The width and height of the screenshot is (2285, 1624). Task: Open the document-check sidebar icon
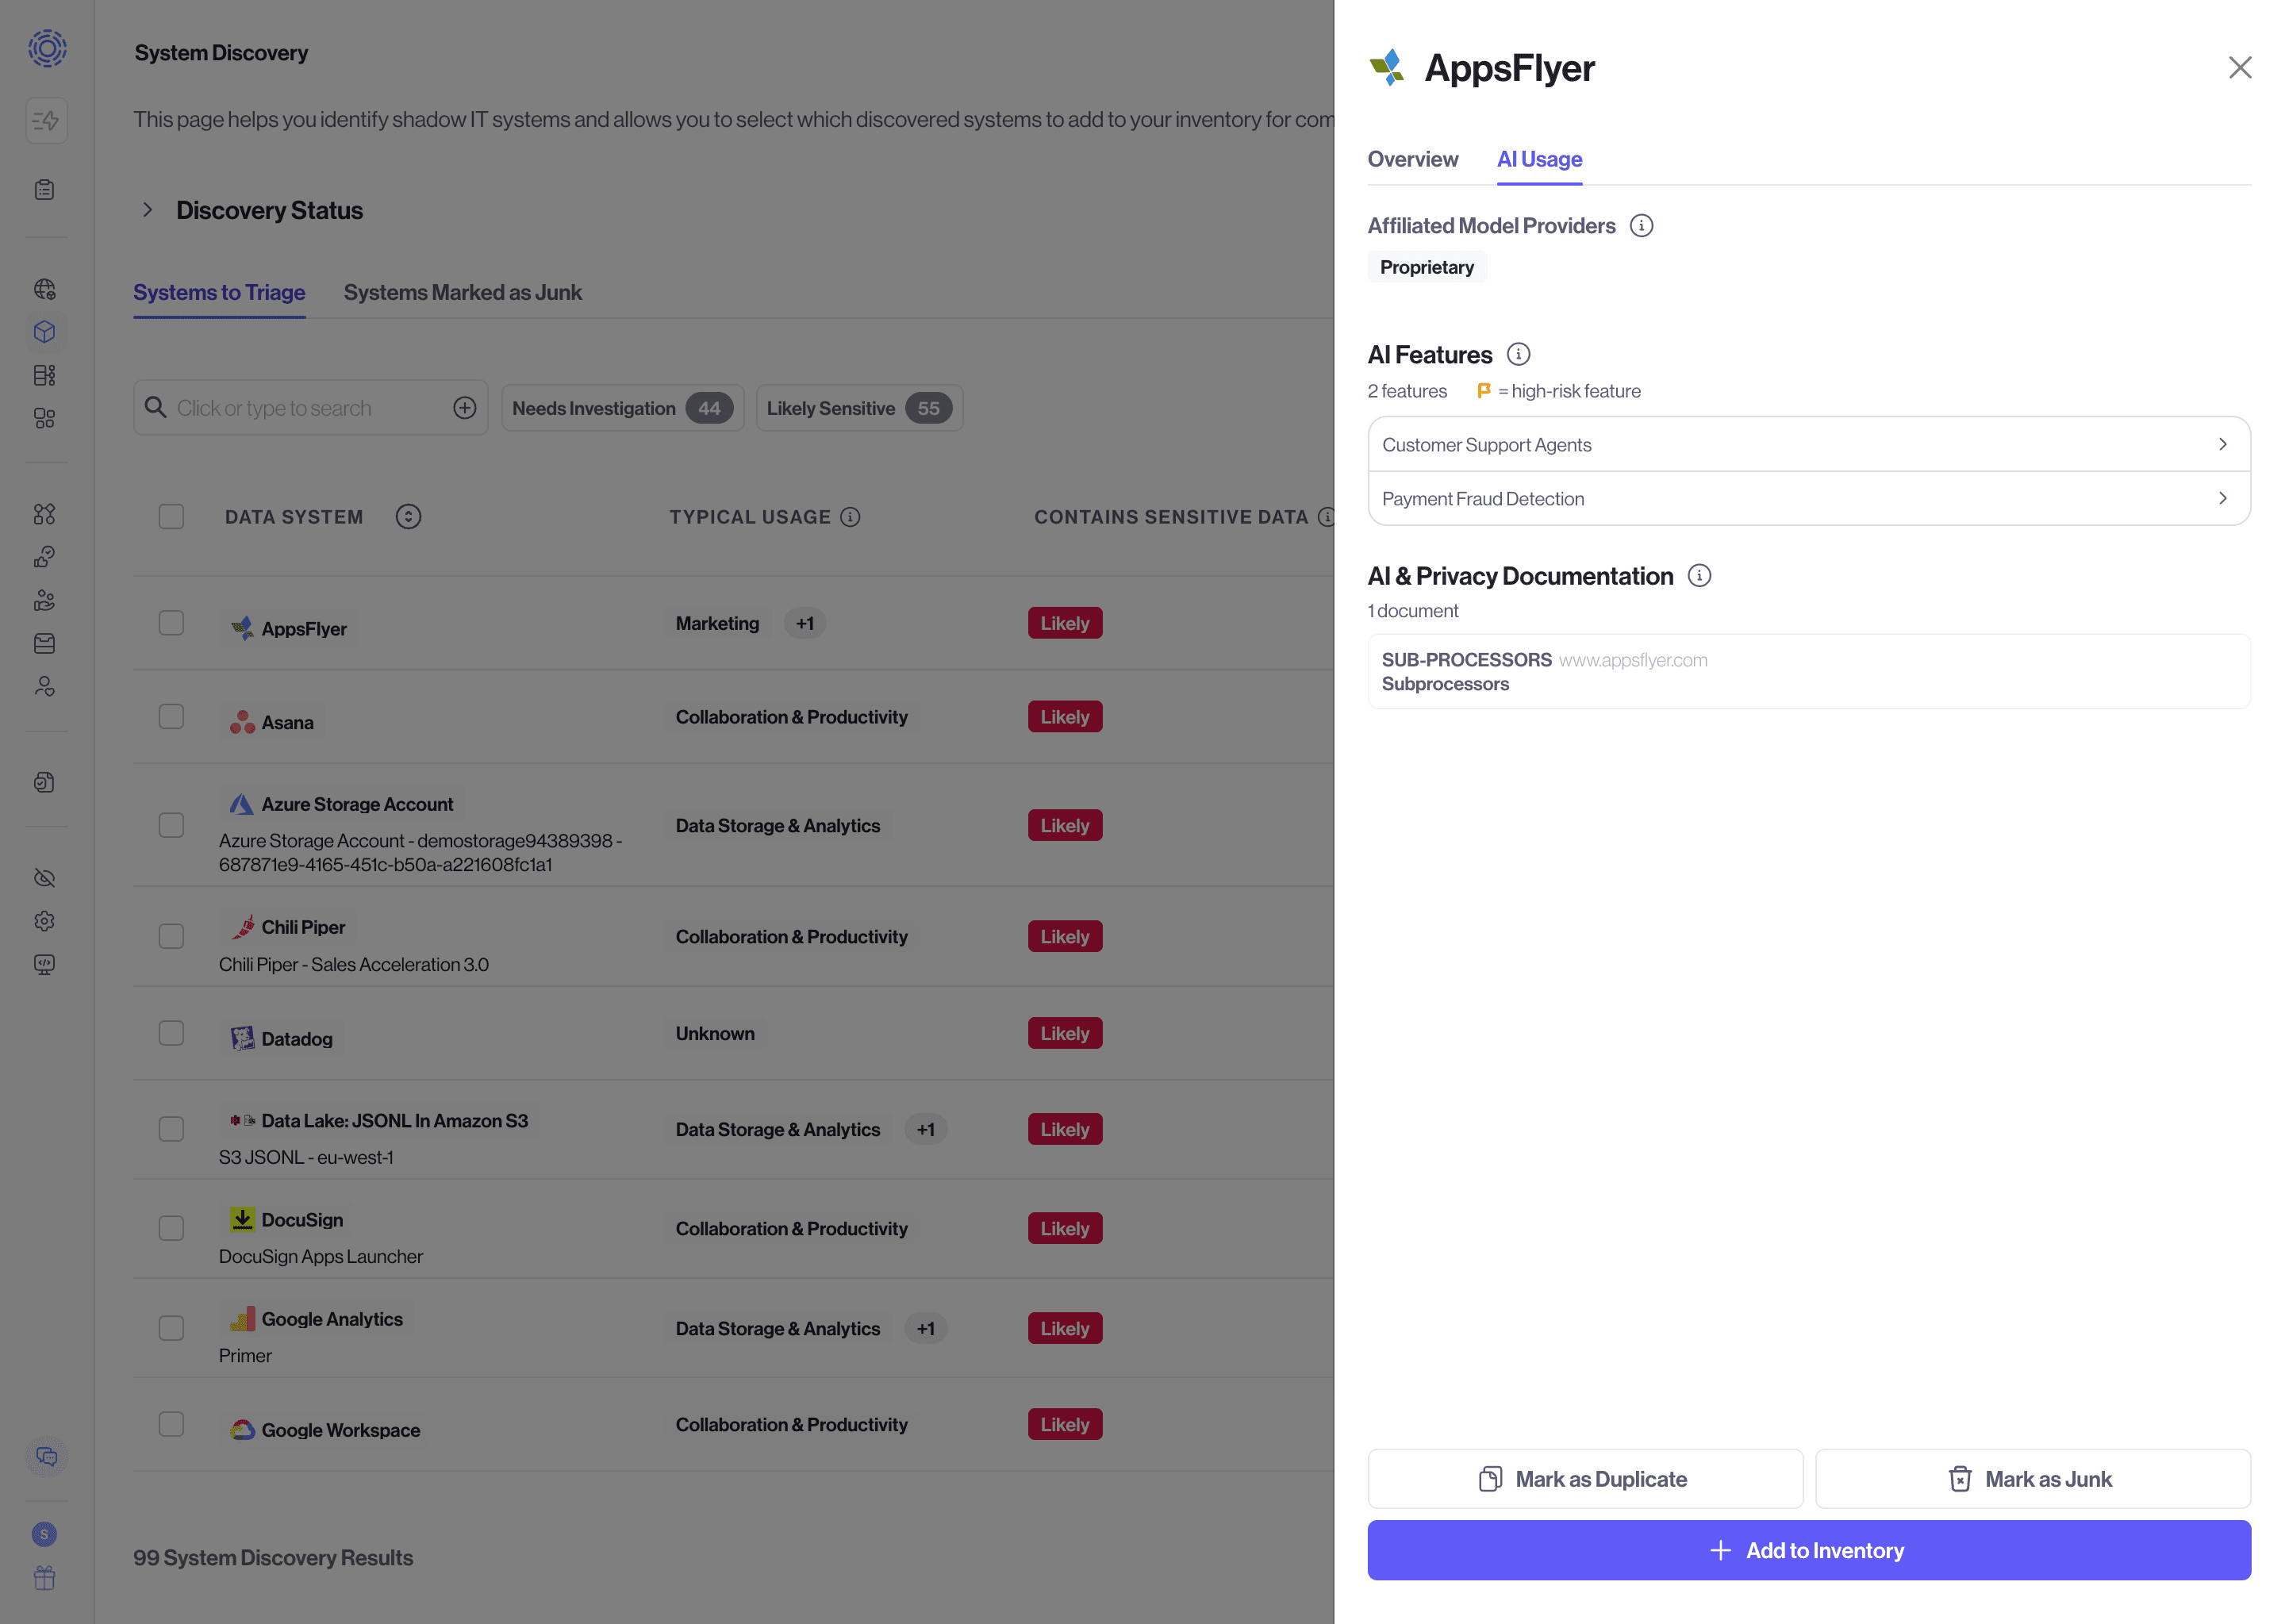tap(45, 782)
